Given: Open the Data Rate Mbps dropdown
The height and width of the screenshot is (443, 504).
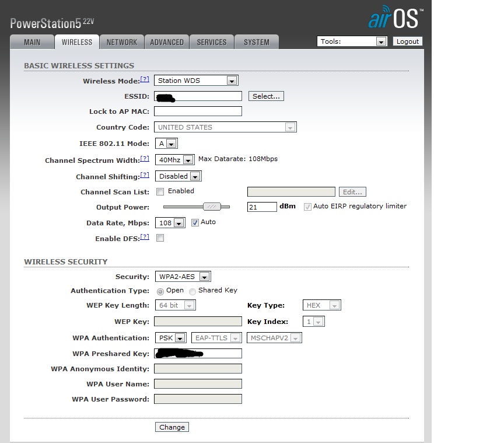Looking at the screenshot, I should click(170, 222).
